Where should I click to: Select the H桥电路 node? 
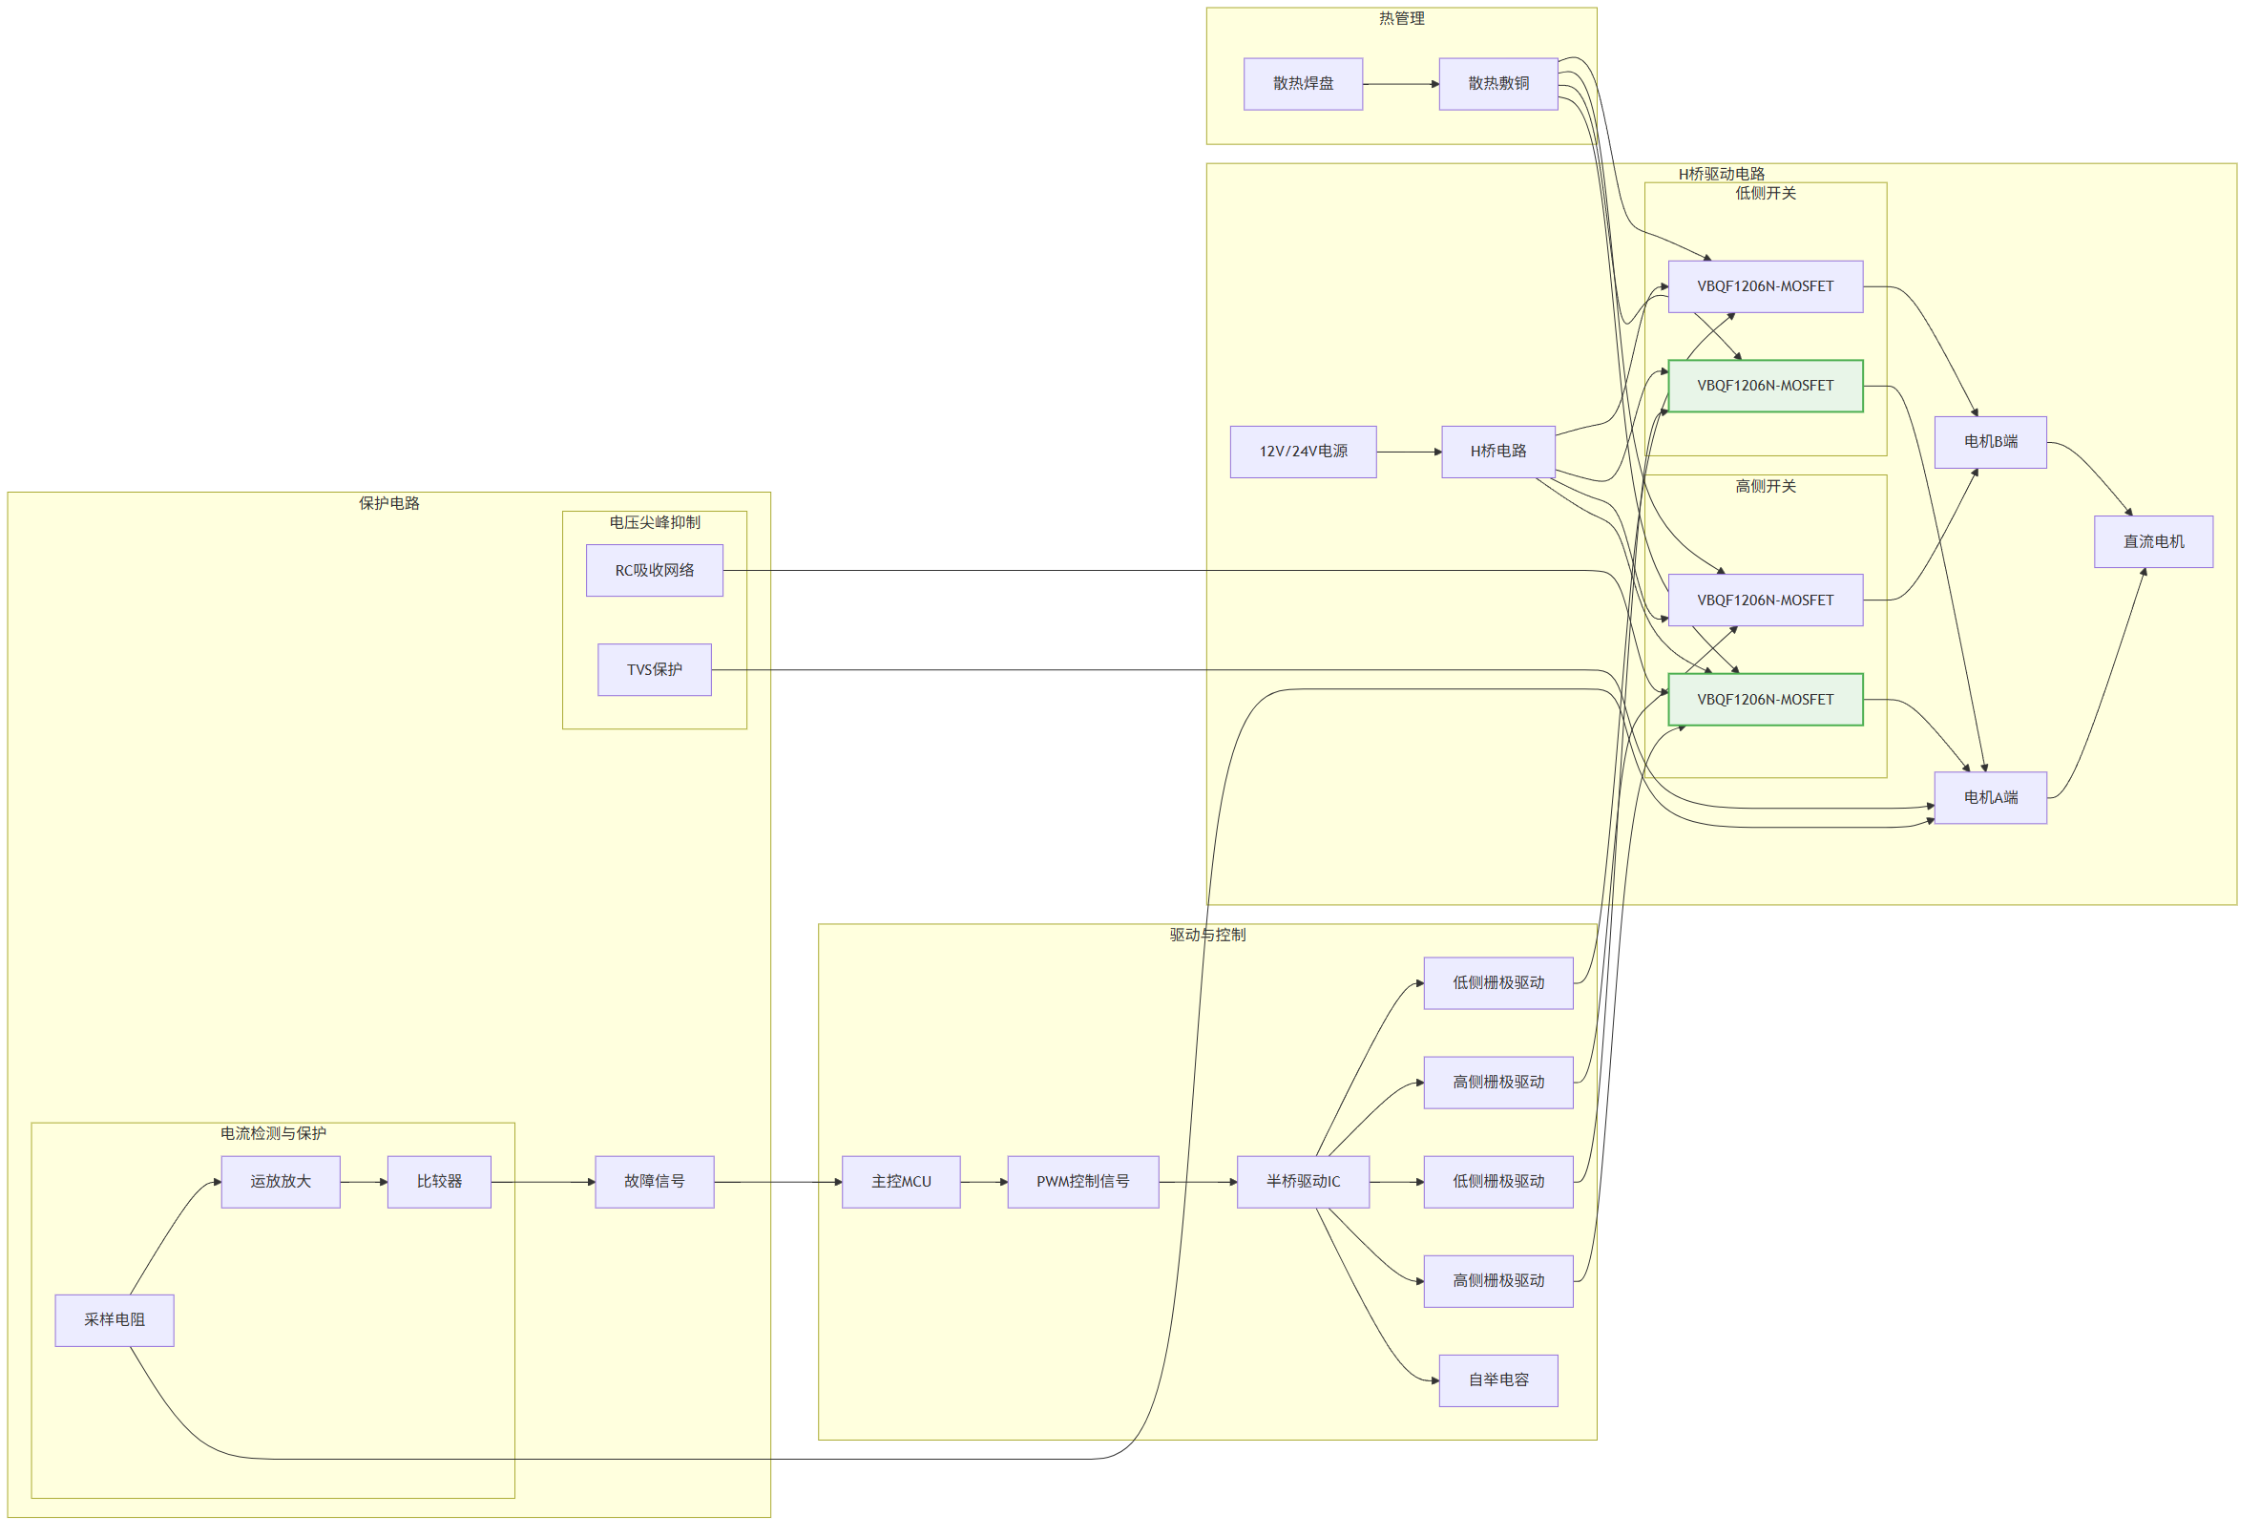tap(1498, 452)
